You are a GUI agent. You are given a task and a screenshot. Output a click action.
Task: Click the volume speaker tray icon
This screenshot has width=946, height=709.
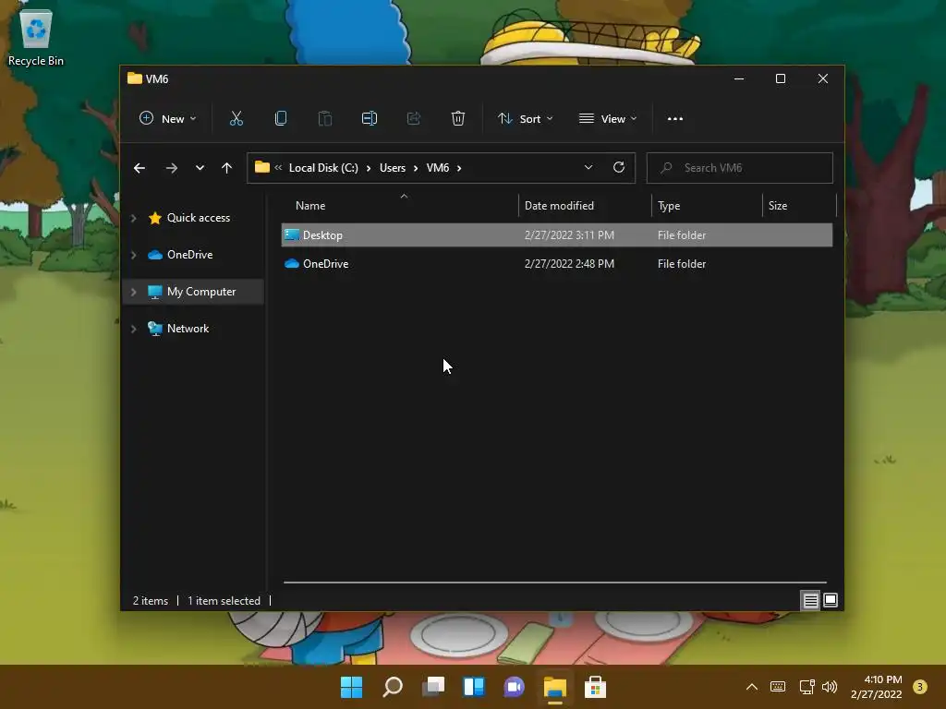[x=830, y=687]
